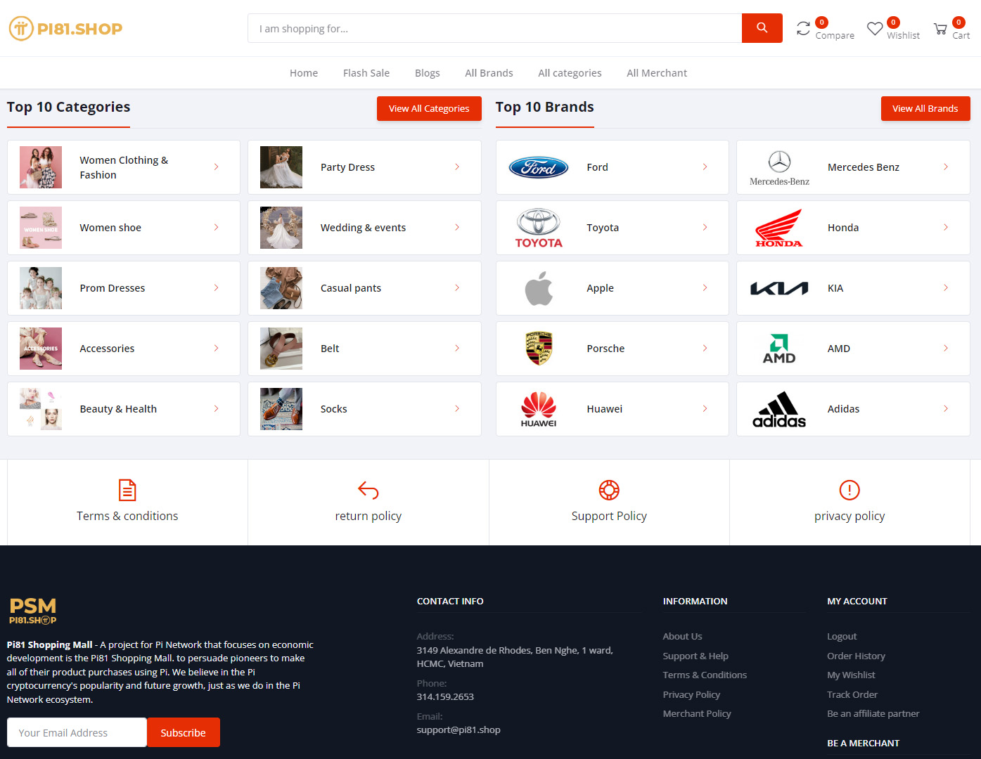981x759 pixels.
Task: Click the Toyota brand logo
Action: coord(539,228)
